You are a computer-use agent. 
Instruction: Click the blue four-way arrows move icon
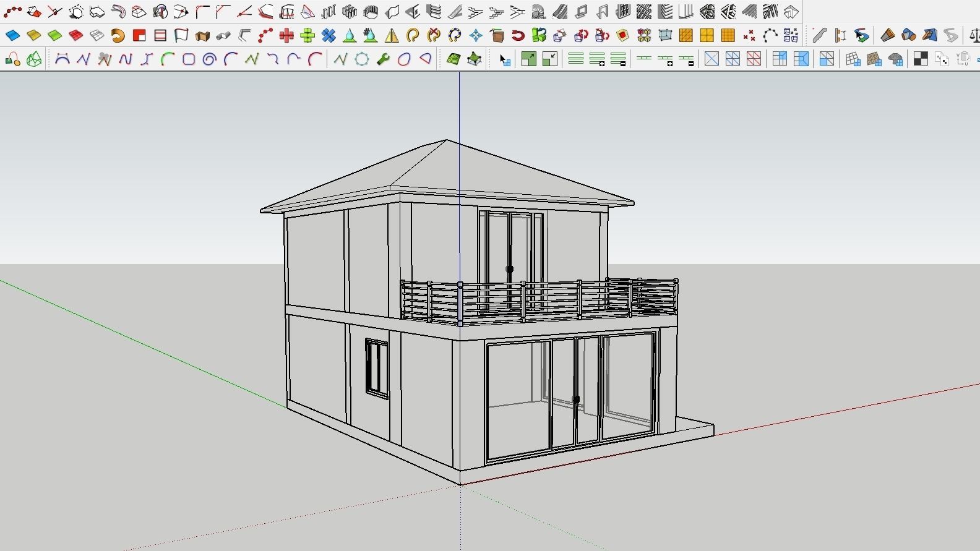click(x=476, y=35)
